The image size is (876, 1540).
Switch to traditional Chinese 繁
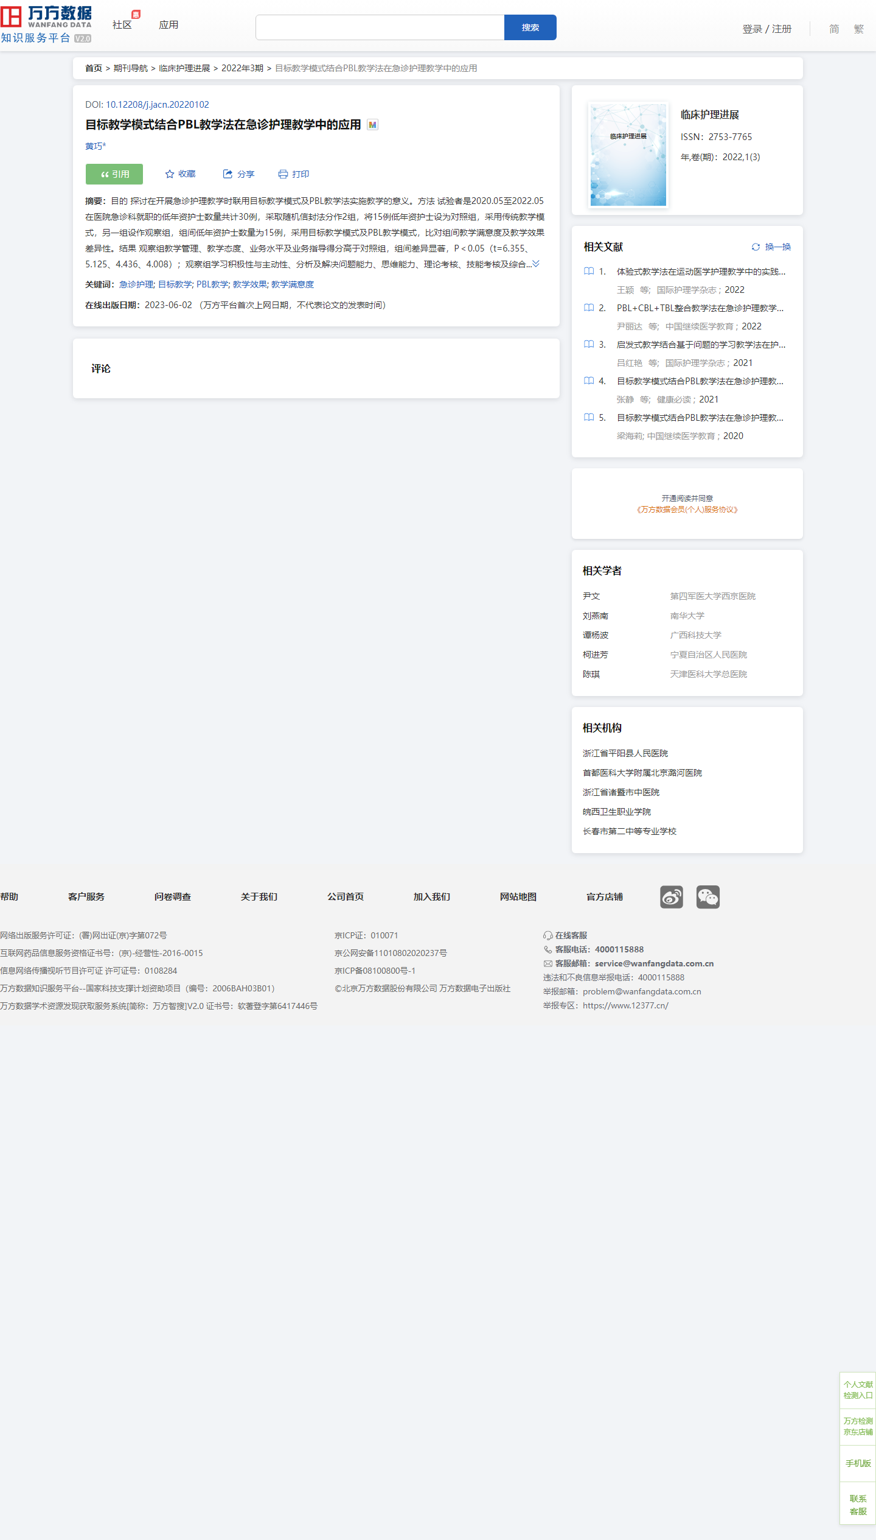(858, 29)
